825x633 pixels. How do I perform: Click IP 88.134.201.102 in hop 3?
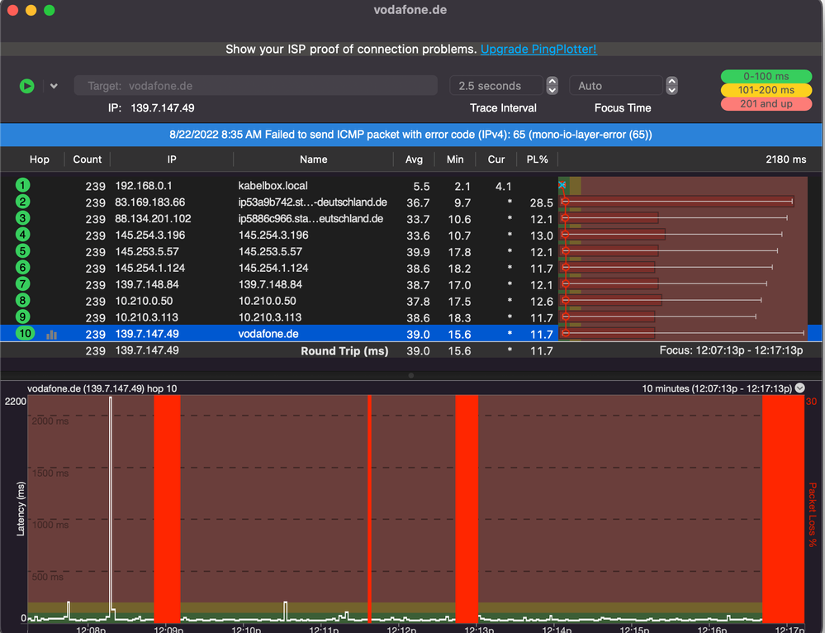(x=153, y=218)
